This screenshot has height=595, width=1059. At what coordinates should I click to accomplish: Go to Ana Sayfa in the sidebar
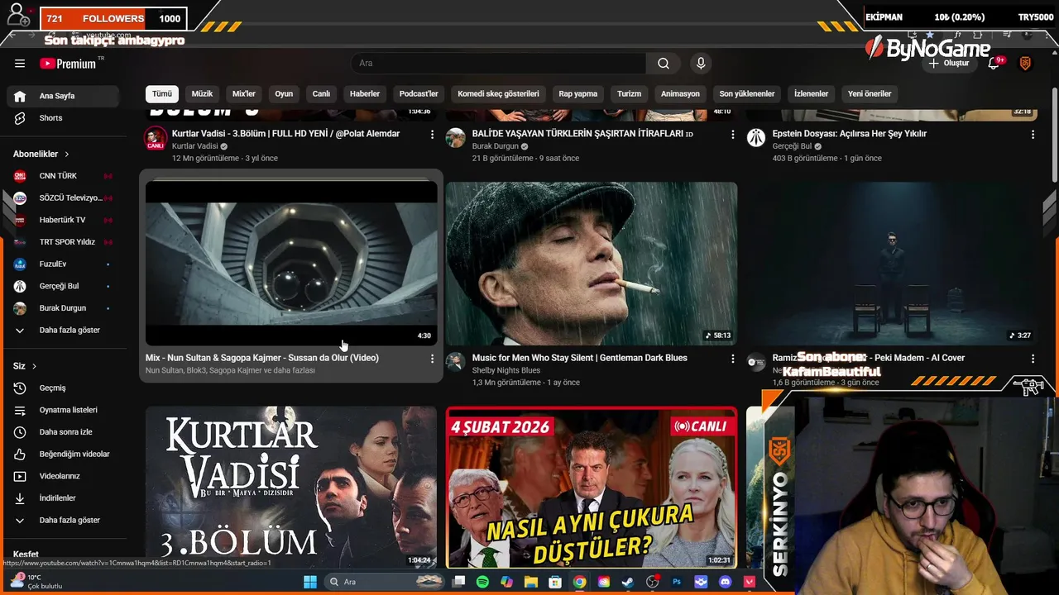(63, 96)
